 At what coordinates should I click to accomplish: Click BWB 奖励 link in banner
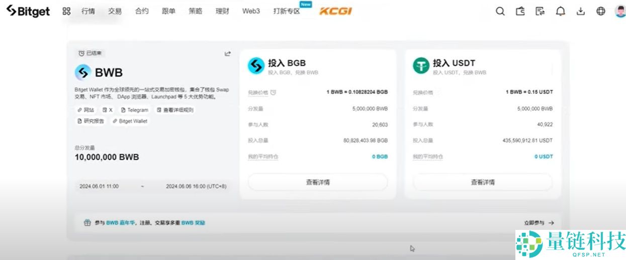[193, 222]
